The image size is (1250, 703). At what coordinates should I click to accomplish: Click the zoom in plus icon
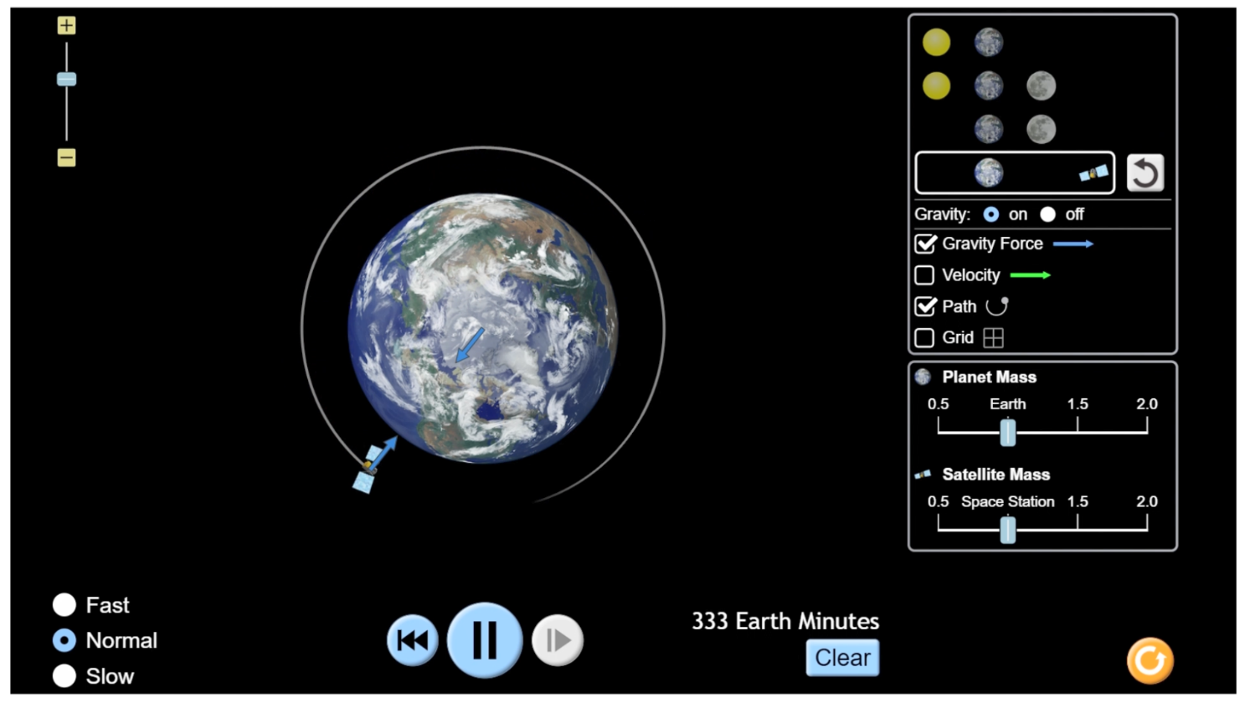[66, 25]
